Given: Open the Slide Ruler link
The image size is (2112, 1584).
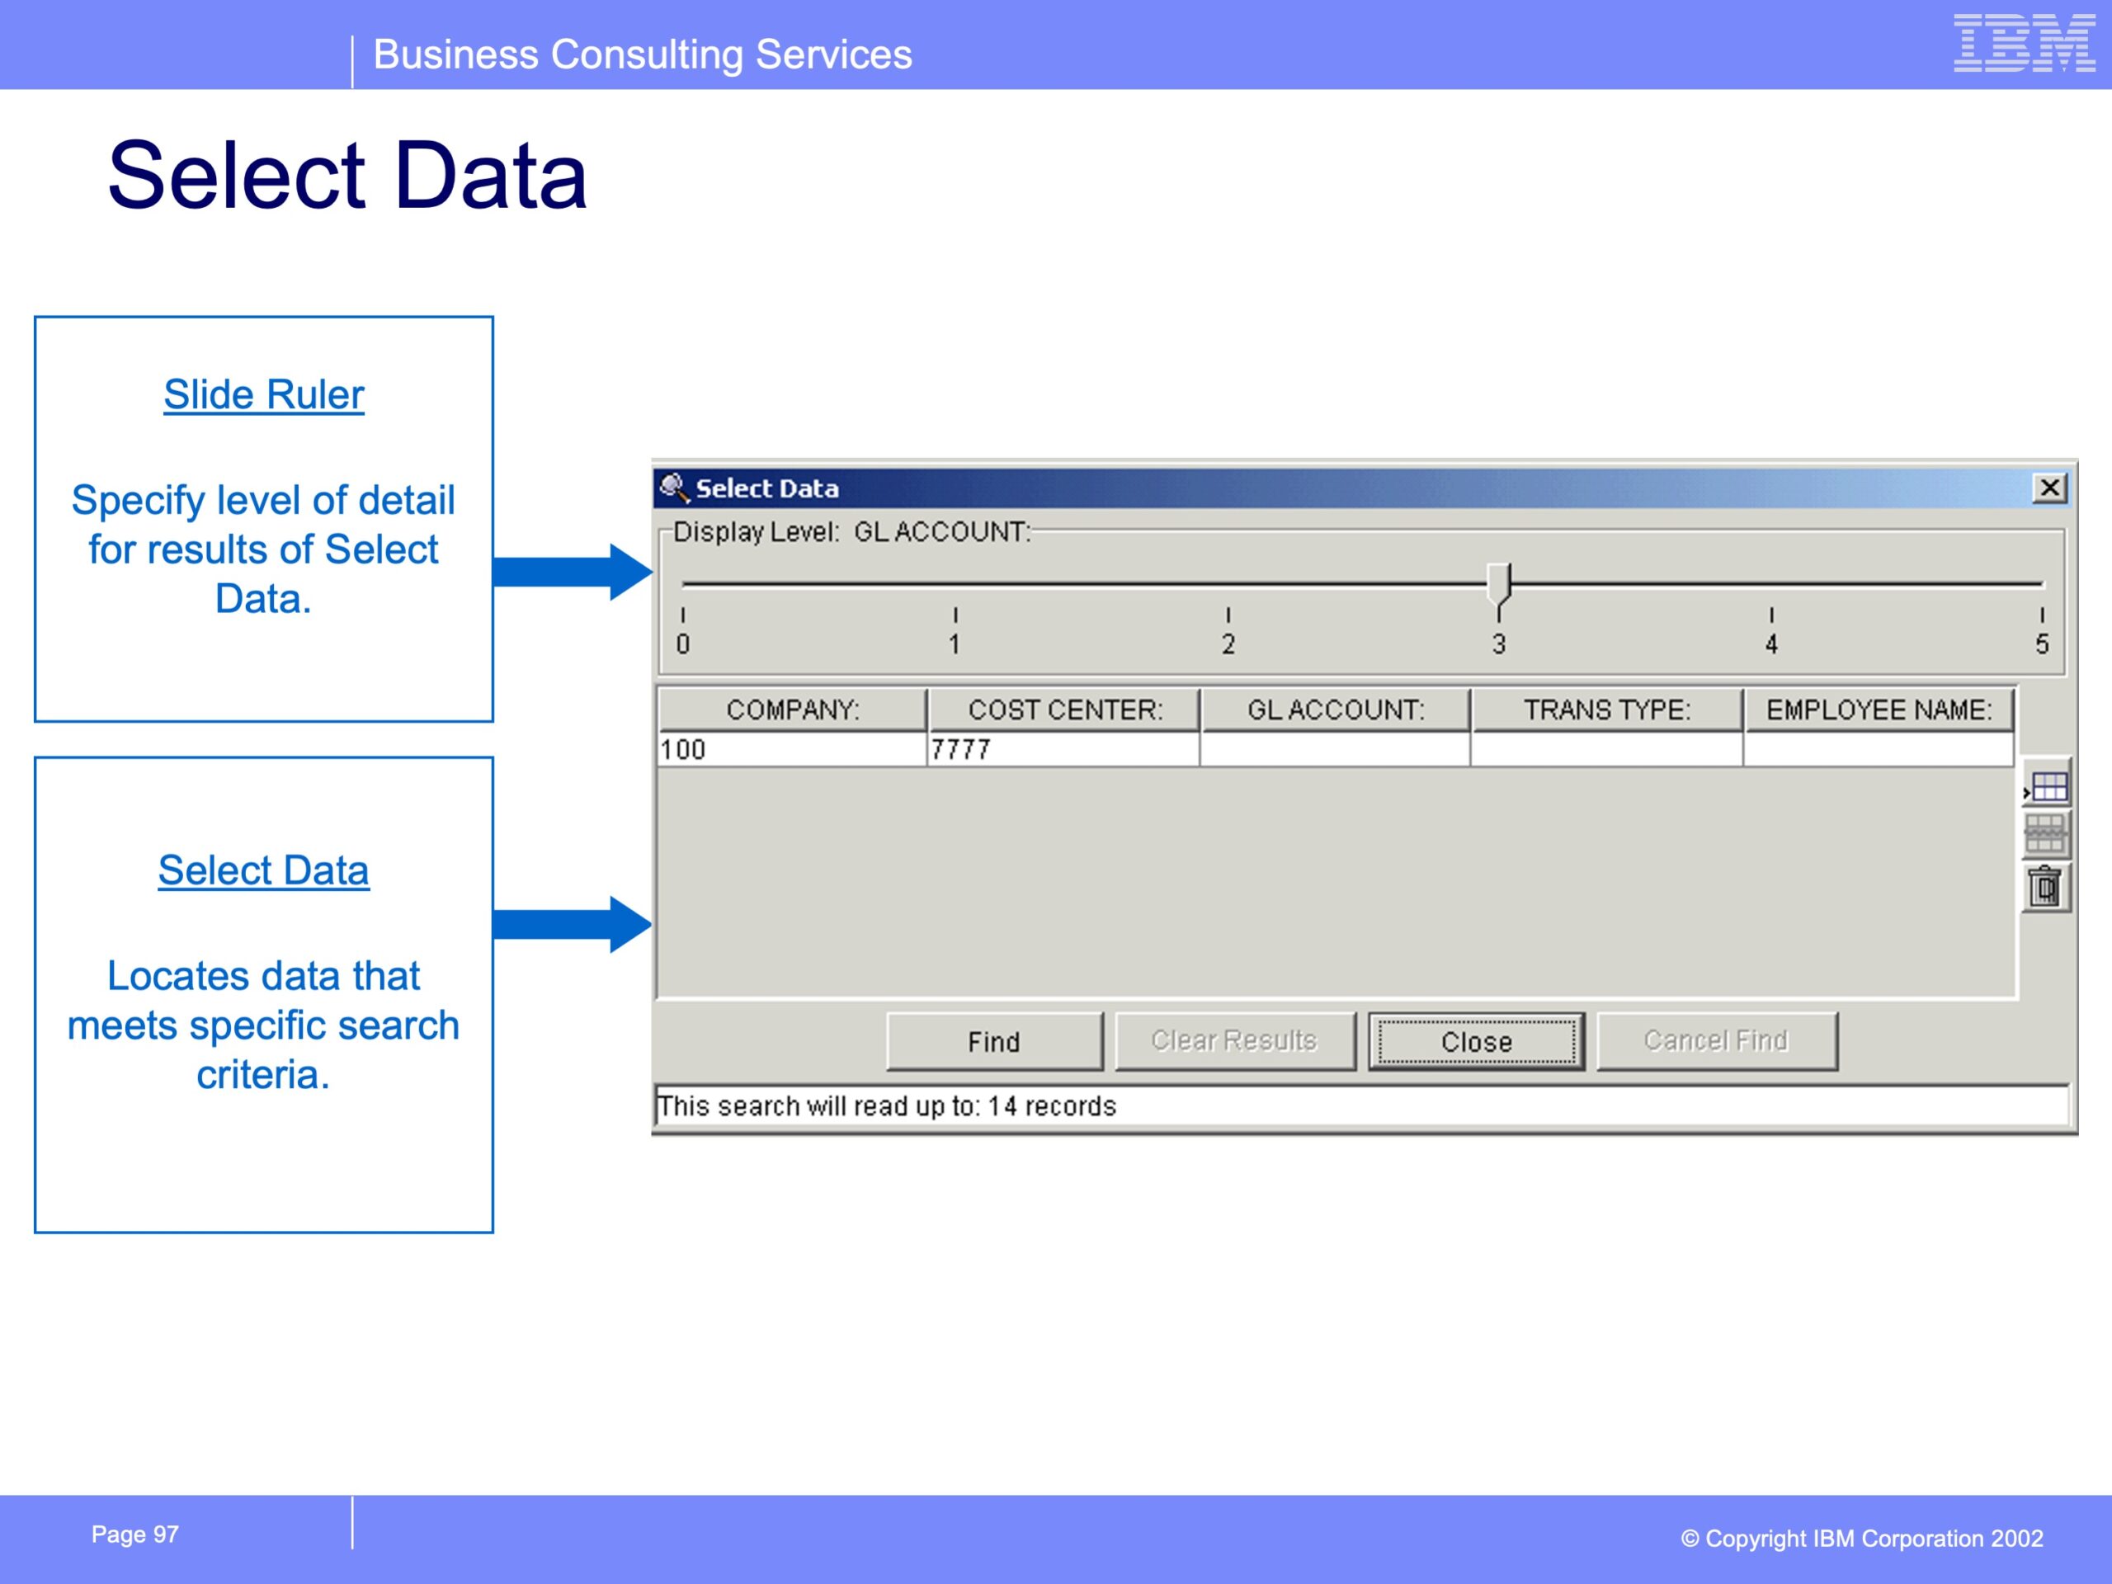Looking at the screenshot, I should [263, 394].
